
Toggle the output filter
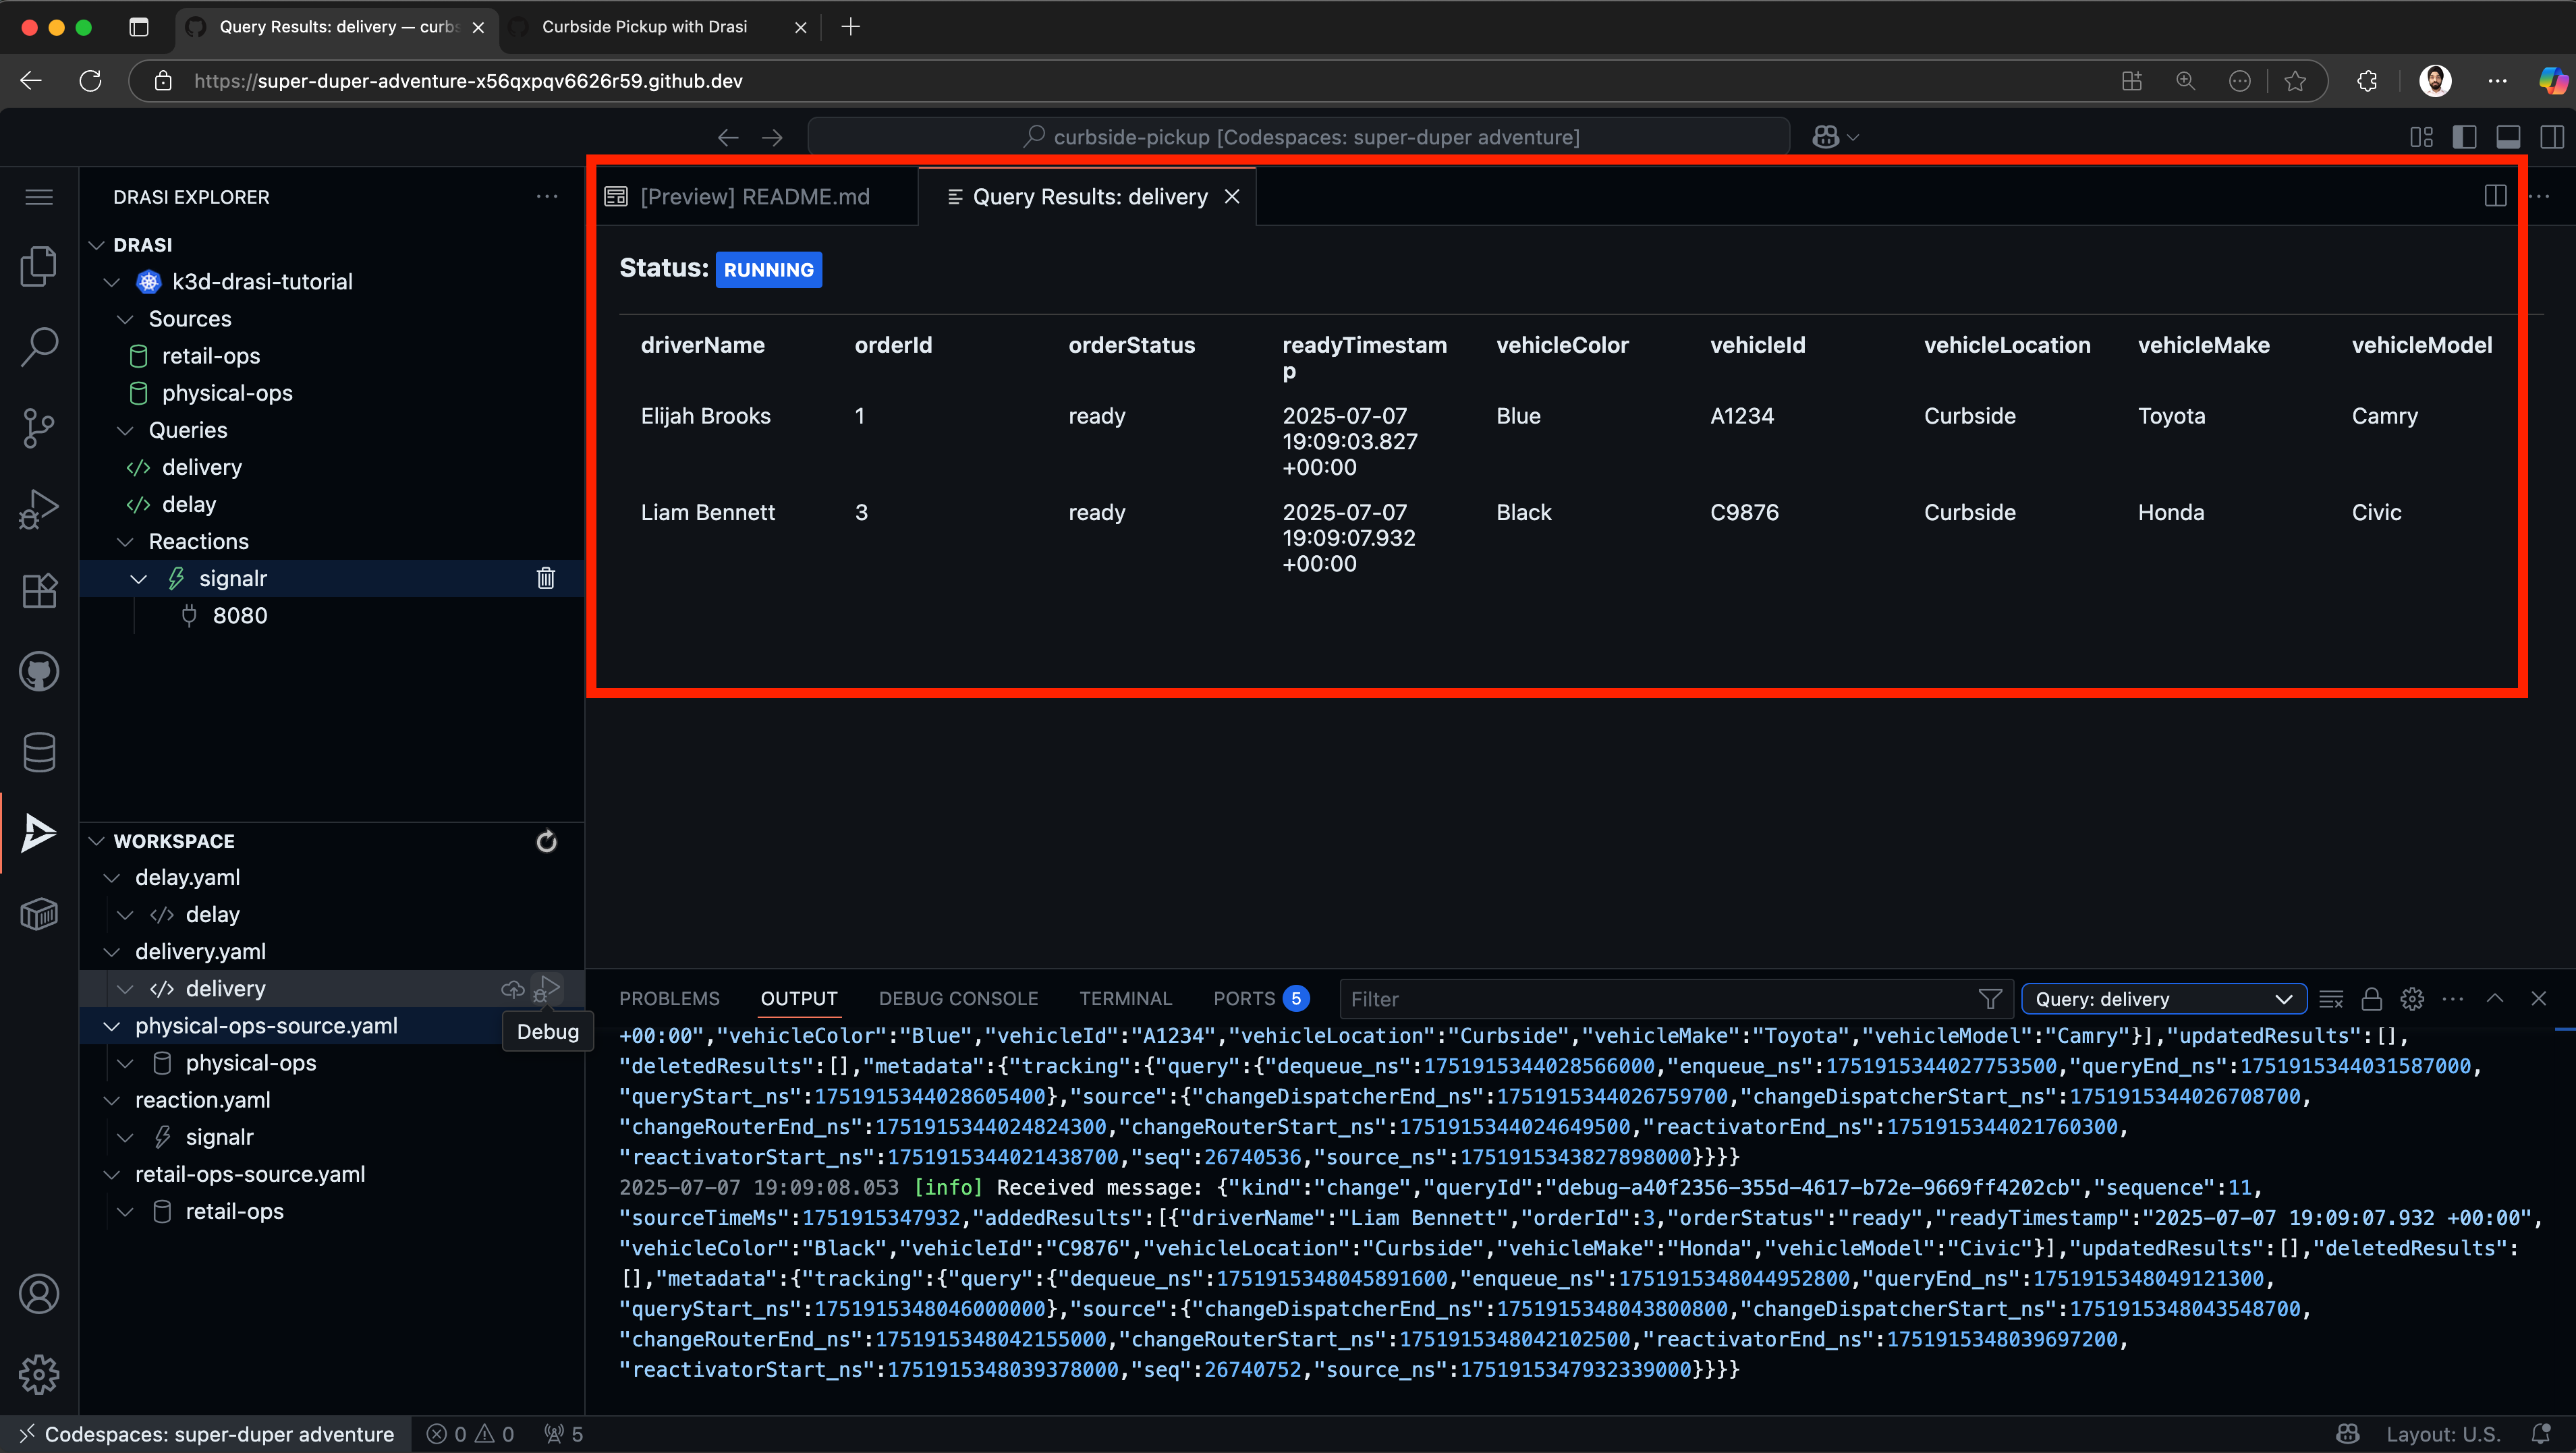click(1989, 998)
